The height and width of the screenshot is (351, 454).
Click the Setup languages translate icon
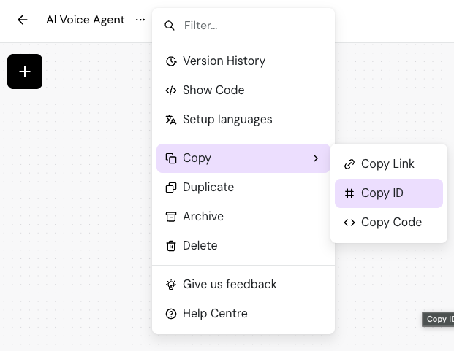click(x=171, y=120)
